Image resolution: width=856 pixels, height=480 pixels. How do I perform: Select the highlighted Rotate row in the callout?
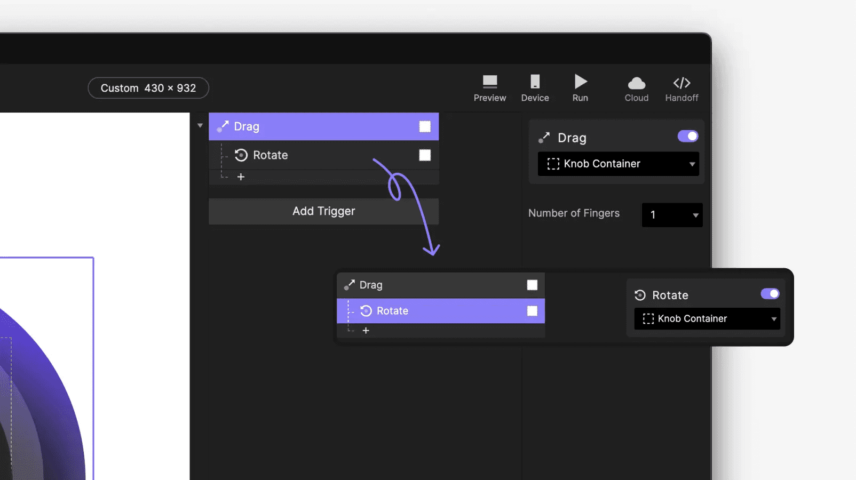(440, 311)
